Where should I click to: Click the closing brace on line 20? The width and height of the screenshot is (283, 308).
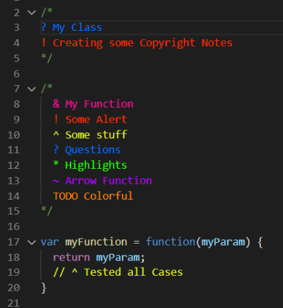point(44,288)
